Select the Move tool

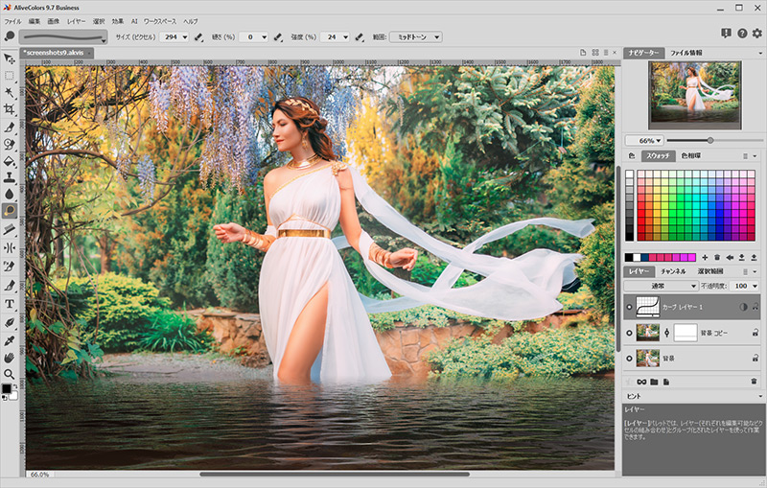(x=9, y=58)
